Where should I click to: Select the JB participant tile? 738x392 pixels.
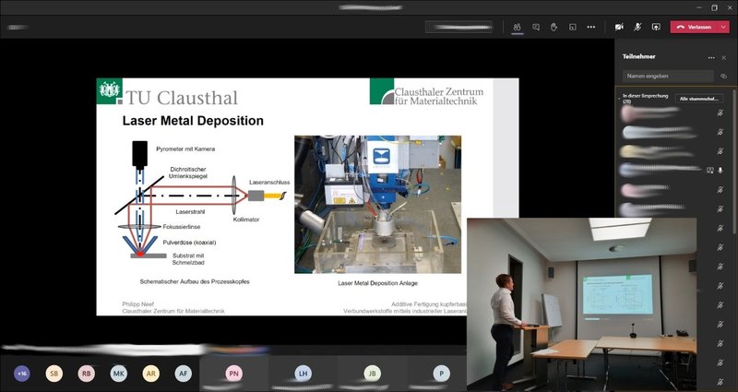[x=372, y=374]
